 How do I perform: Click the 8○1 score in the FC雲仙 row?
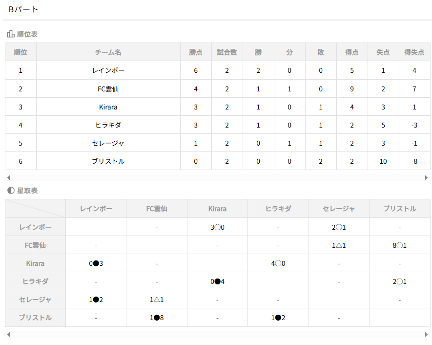(399, 245)
